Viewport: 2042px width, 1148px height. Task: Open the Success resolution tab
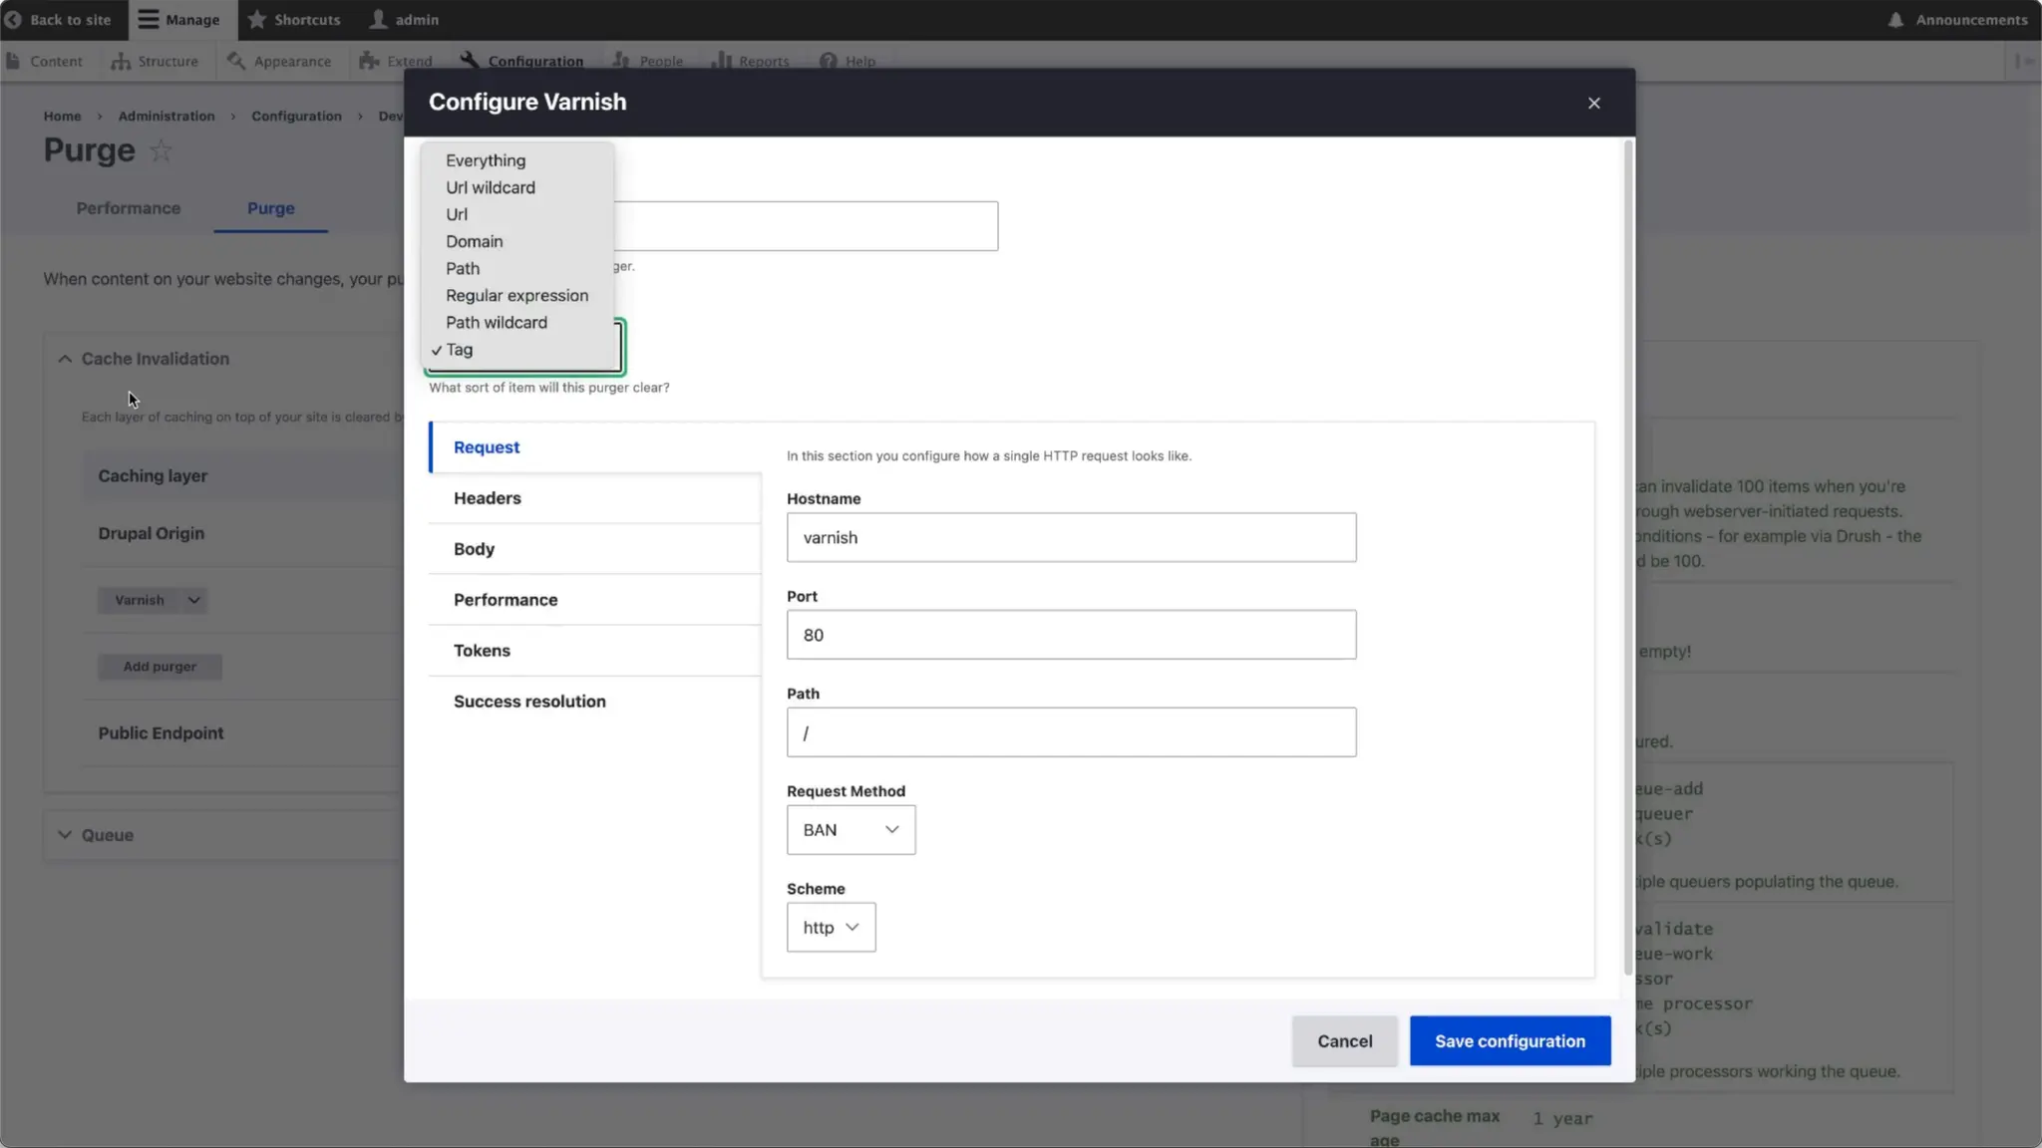click(529, 702)
